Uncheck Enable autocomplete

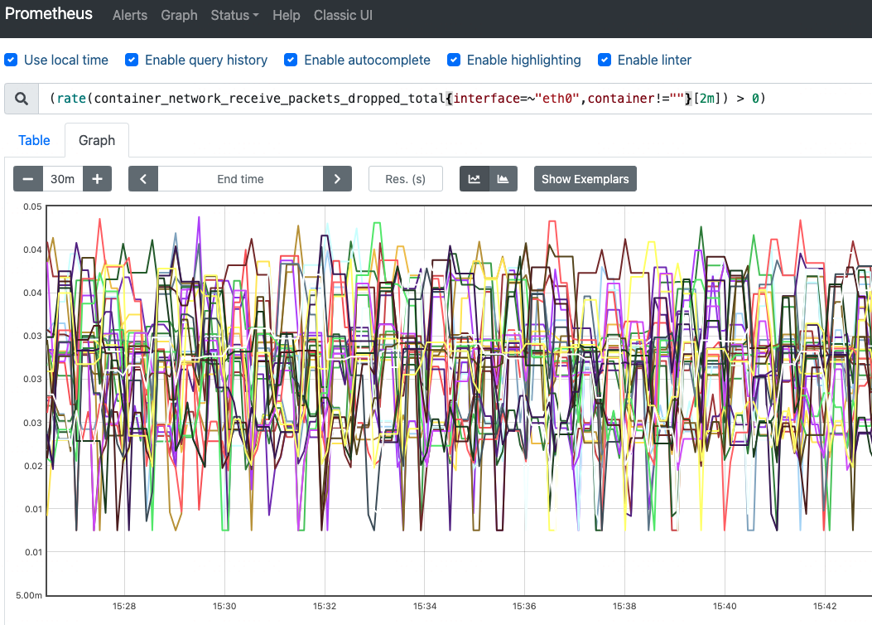coord(291,60)
